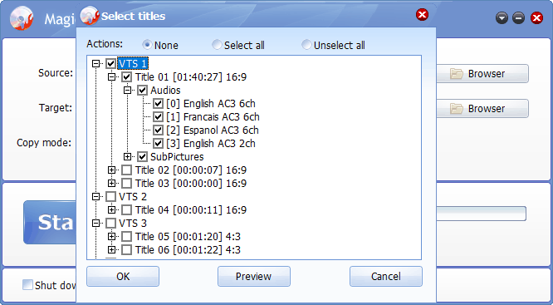The image size is (553, 305).
Task: Collapse the VTS 1 tree node
Action: click(95, 64)
